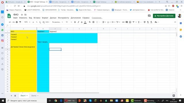Screen dimensions: 184x103
Task: Hide the menus with collapse arrow
Action: (x=175, y=22)
